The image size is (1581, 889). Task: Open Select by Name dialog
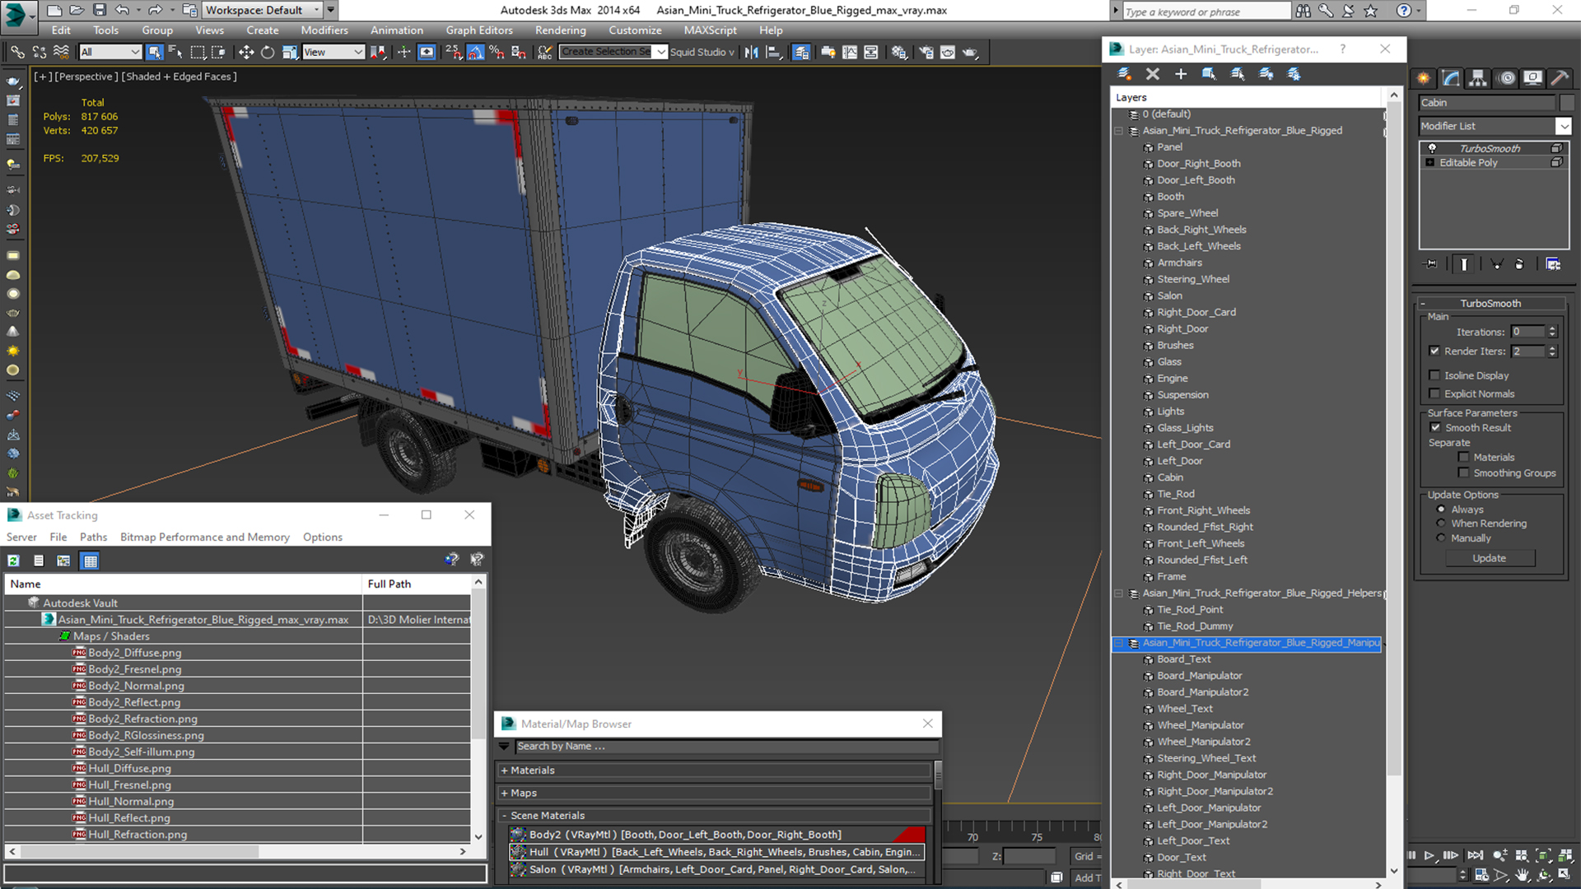175,52
